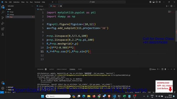This screenshot has width=177, height=99.
Task: Open Microsoft Edge from the taskbar
Action: [x=84, y=96]
